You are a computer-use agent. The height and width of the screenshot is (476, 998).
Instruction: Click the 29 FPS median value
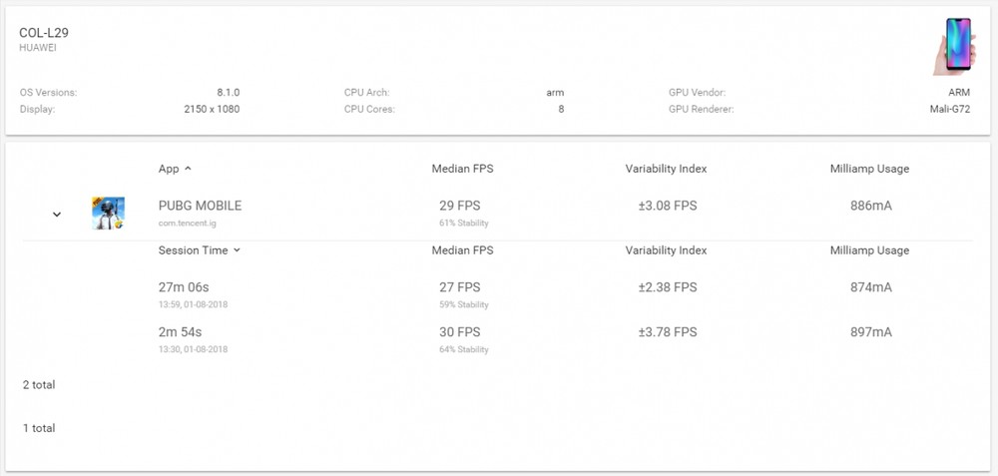pos(459,206)
